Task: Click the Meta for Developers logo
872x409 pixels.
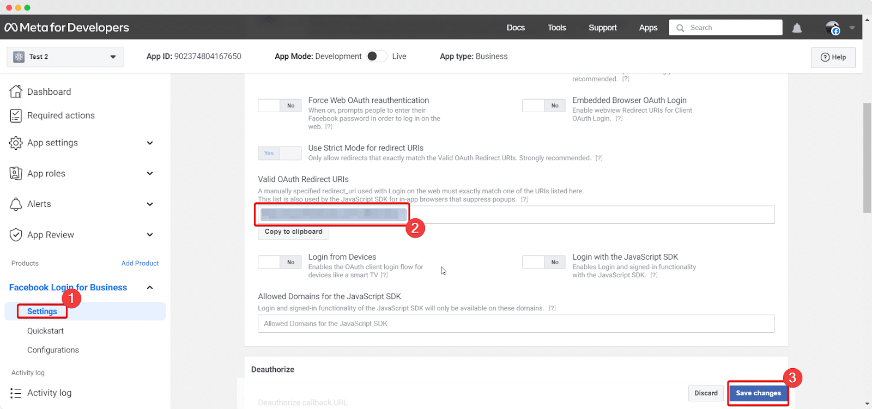Action: tap(66, 27)
